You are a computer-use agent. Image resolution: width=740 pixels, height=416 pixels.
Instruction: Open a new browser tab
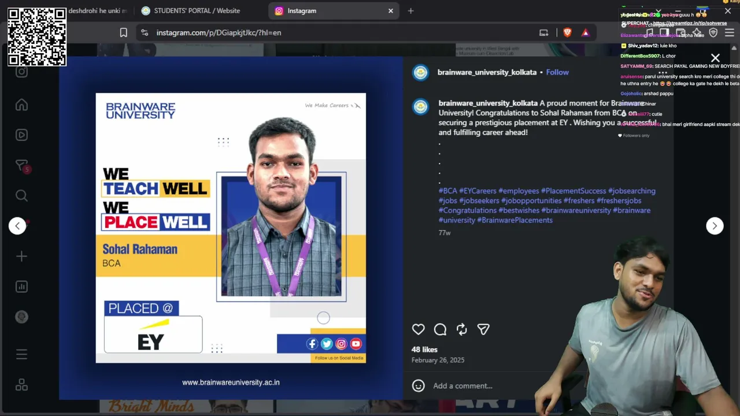click(x=410, y=11)
